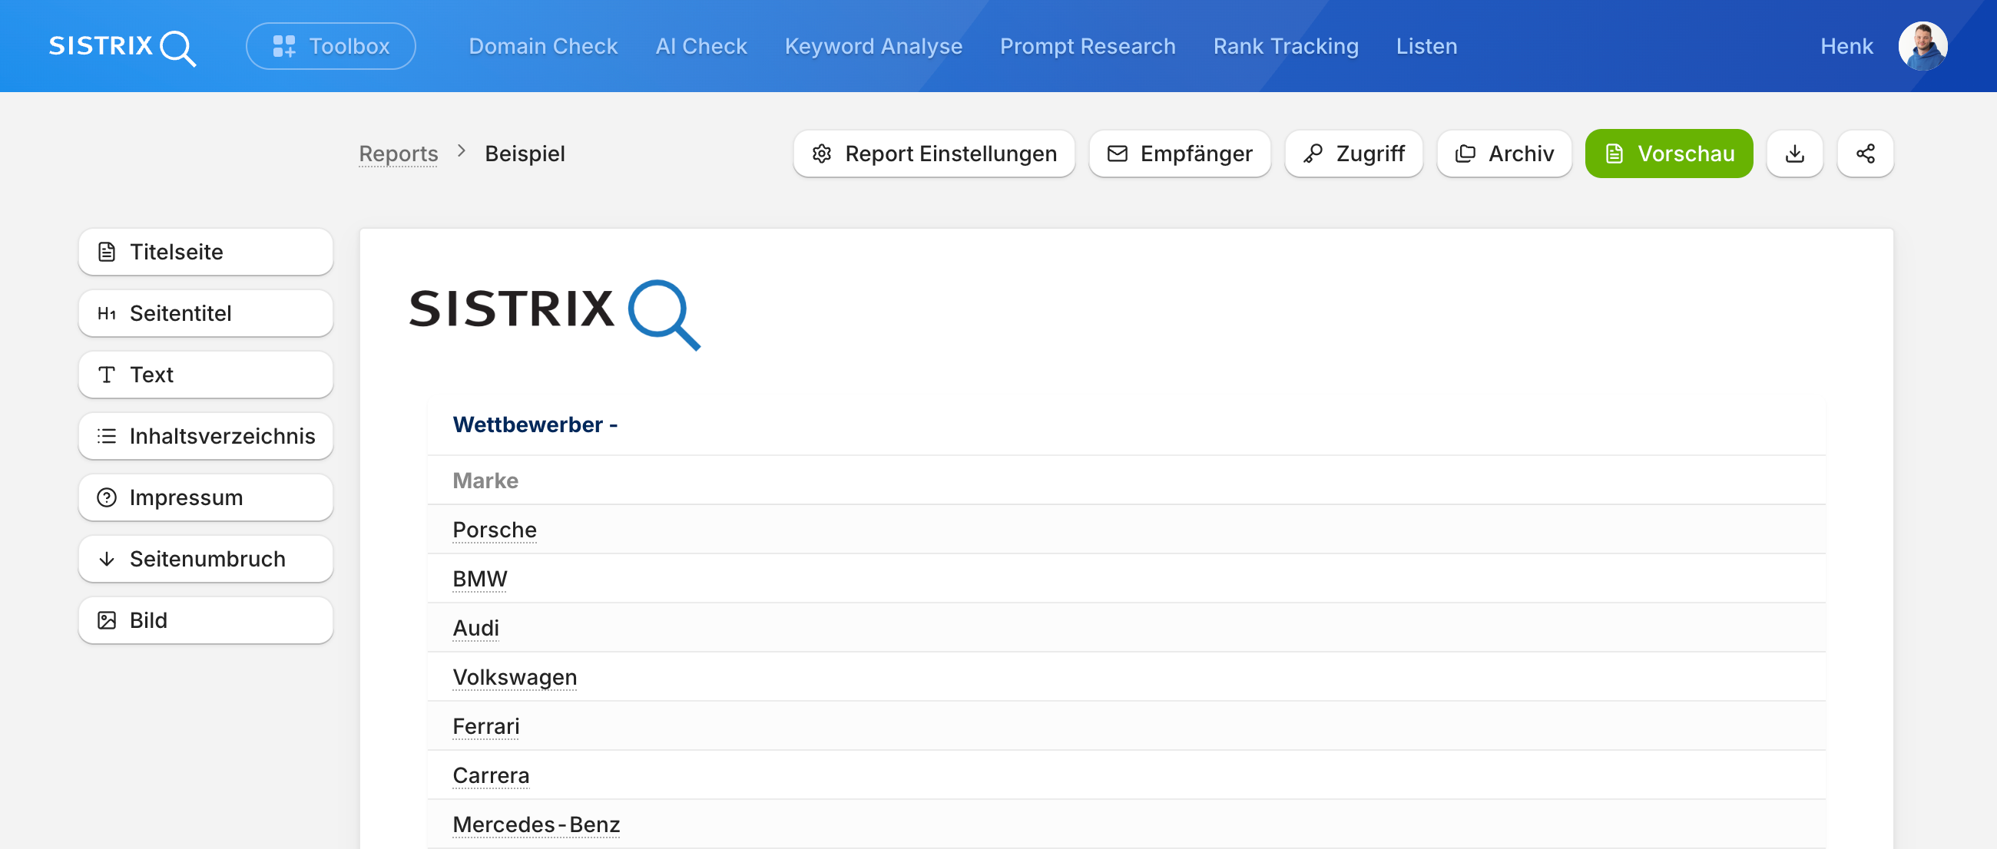Add a Text element
This screenshot has height=849, width=1997.
(x=205, y=374)
